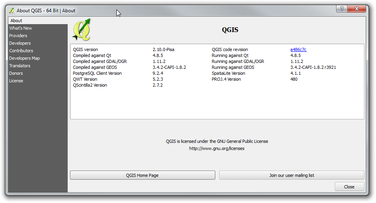Click the QGIS logo icon in title bar
376x203 pixels.
point(11,11)
